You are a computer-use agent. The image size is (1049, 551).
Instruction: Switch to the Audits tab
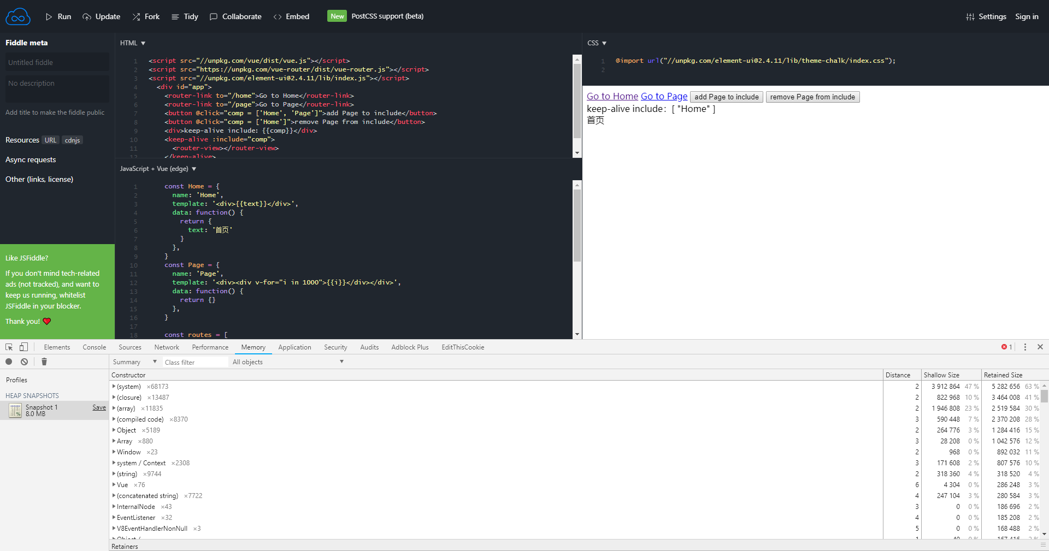[369, 347]
